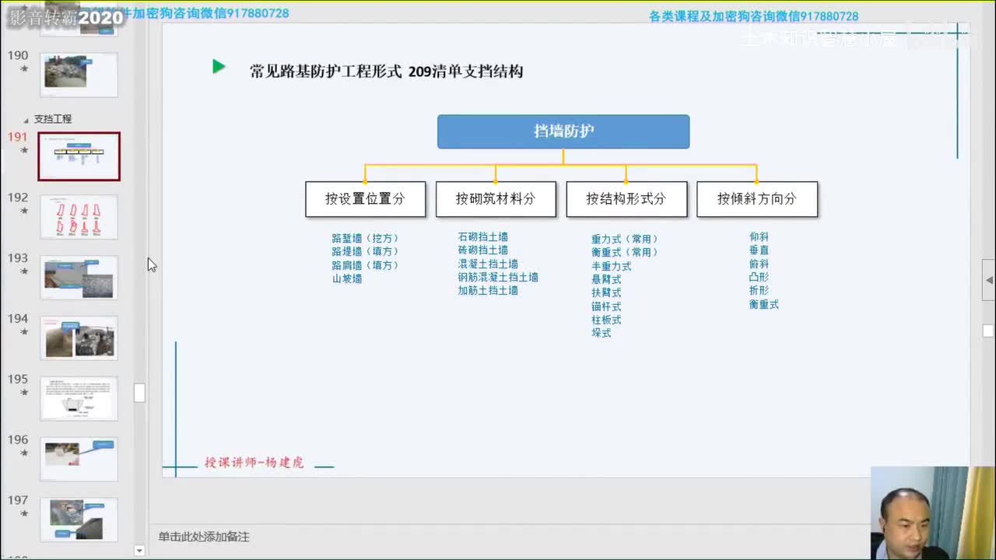Click the animation star under slide 196

tap(24, 453)
